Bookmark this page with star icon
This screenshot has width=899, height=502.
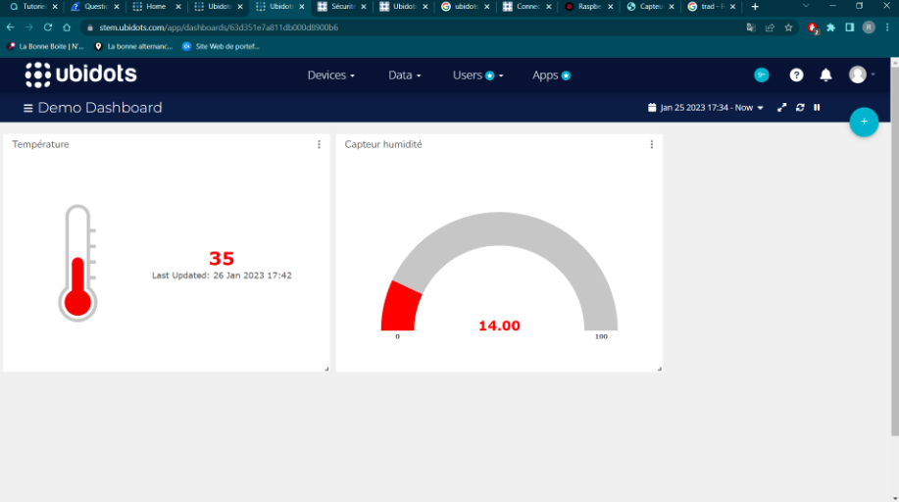(x=788, y=27)
